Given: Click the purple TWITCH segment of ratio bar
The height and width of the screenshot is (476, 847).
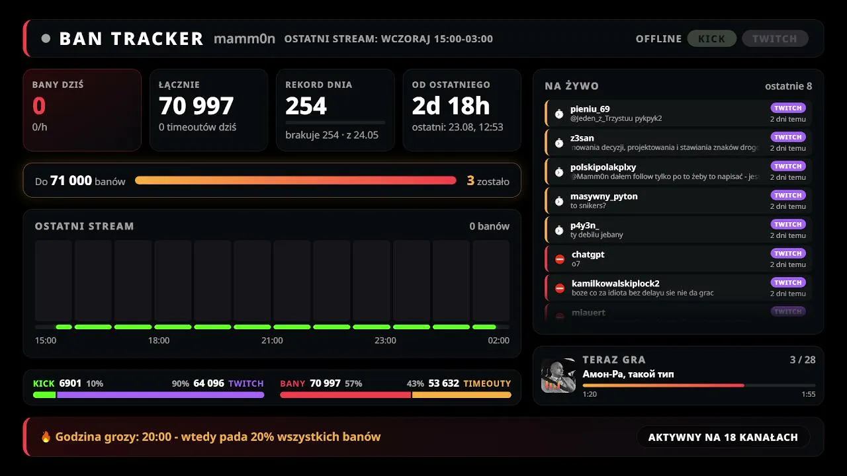Looking at the screenshot, I should click(x=161, y=395).
